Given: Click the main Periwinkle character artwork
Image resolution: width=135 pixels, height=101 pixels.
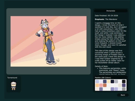Looking at the screenshot, I should point(48,41).
